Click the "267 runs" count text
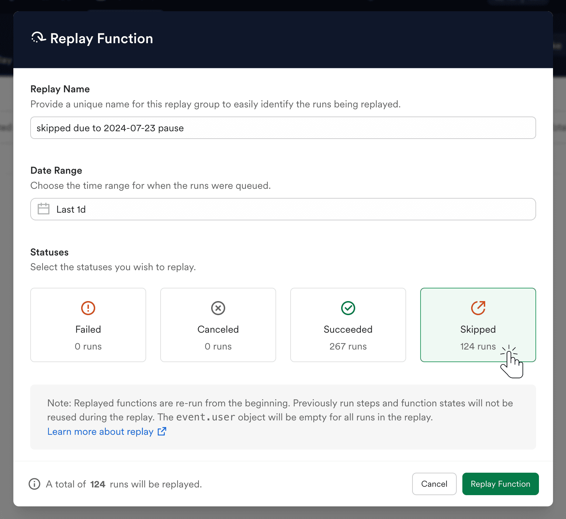 click(x=348, y=346)
